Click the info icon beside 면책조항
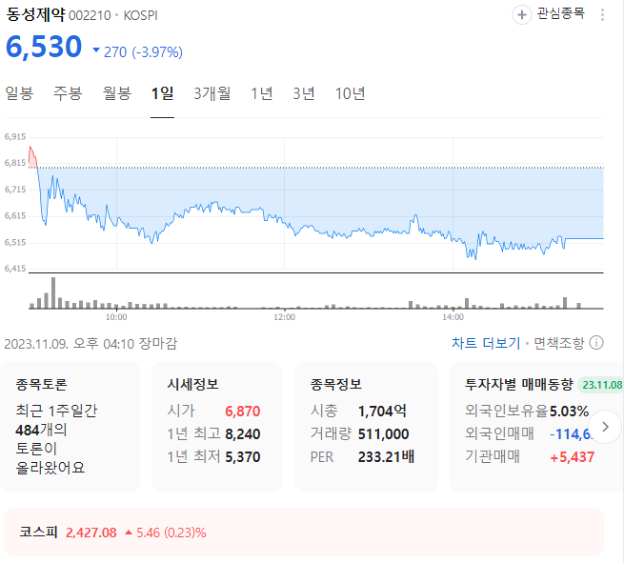624x563 pixels. click(x=596, y=343)
